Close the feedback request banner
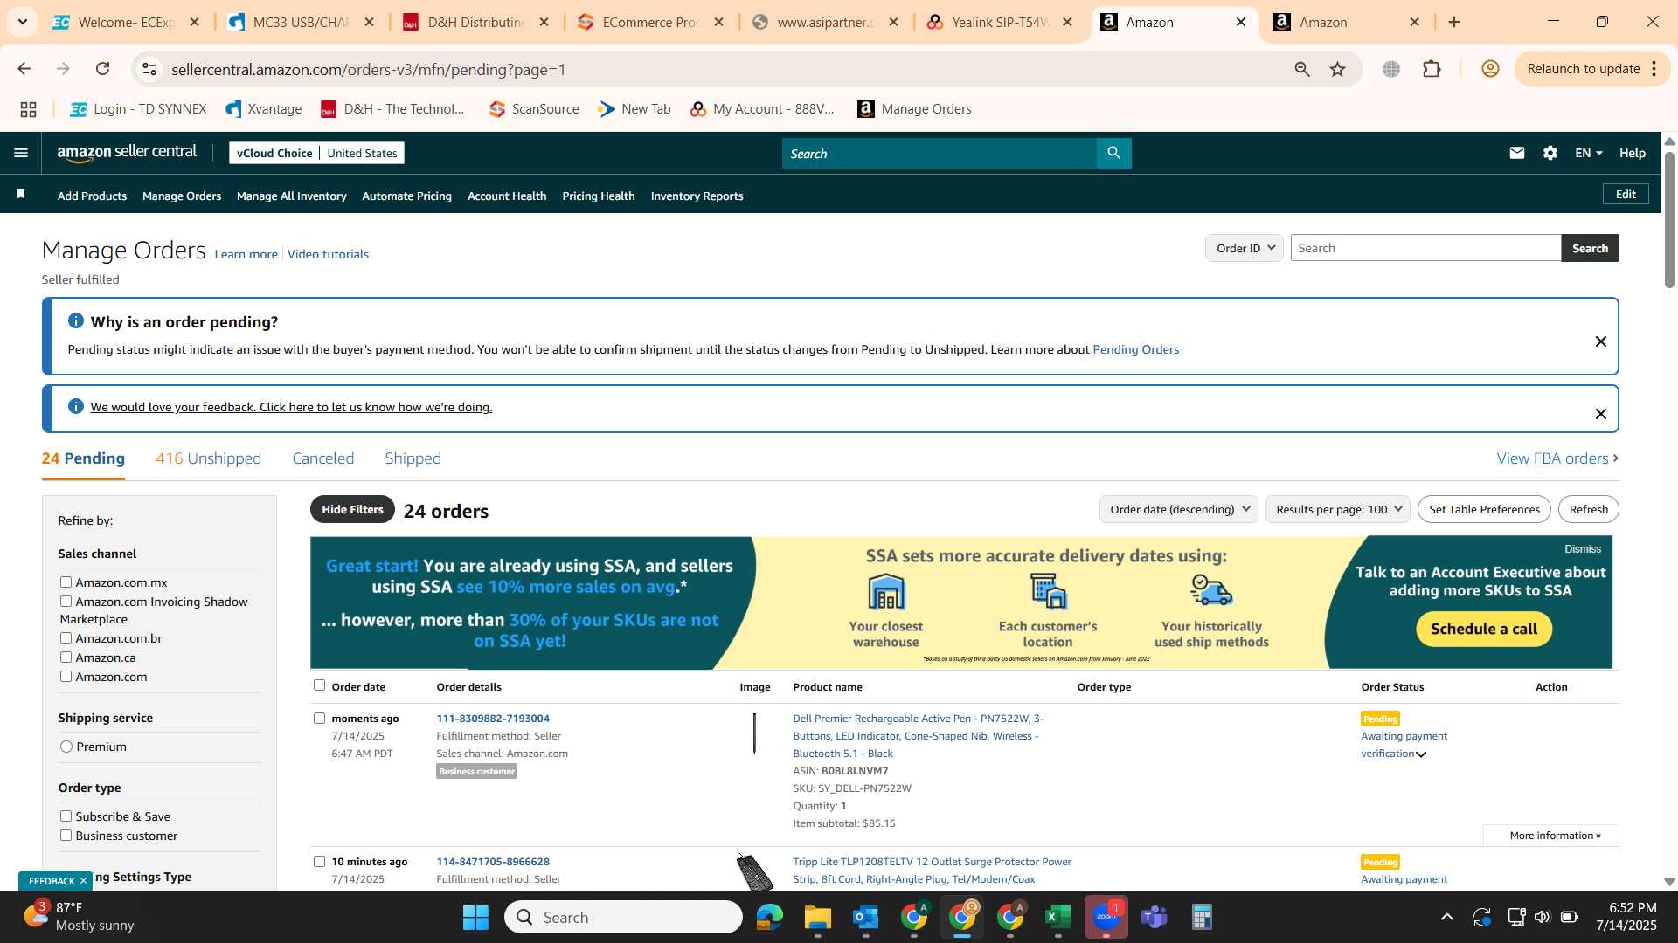Viewport: 1678px width, 943px height. [1600, 414]
